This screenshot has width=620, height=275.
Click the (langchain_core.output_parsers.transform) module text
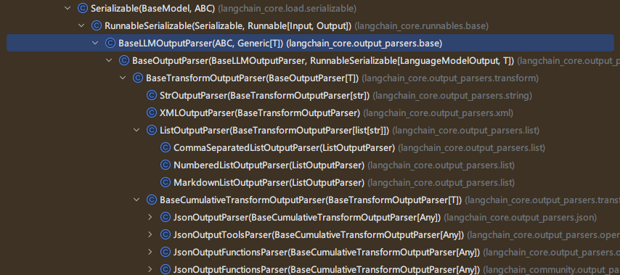point(450,78)
